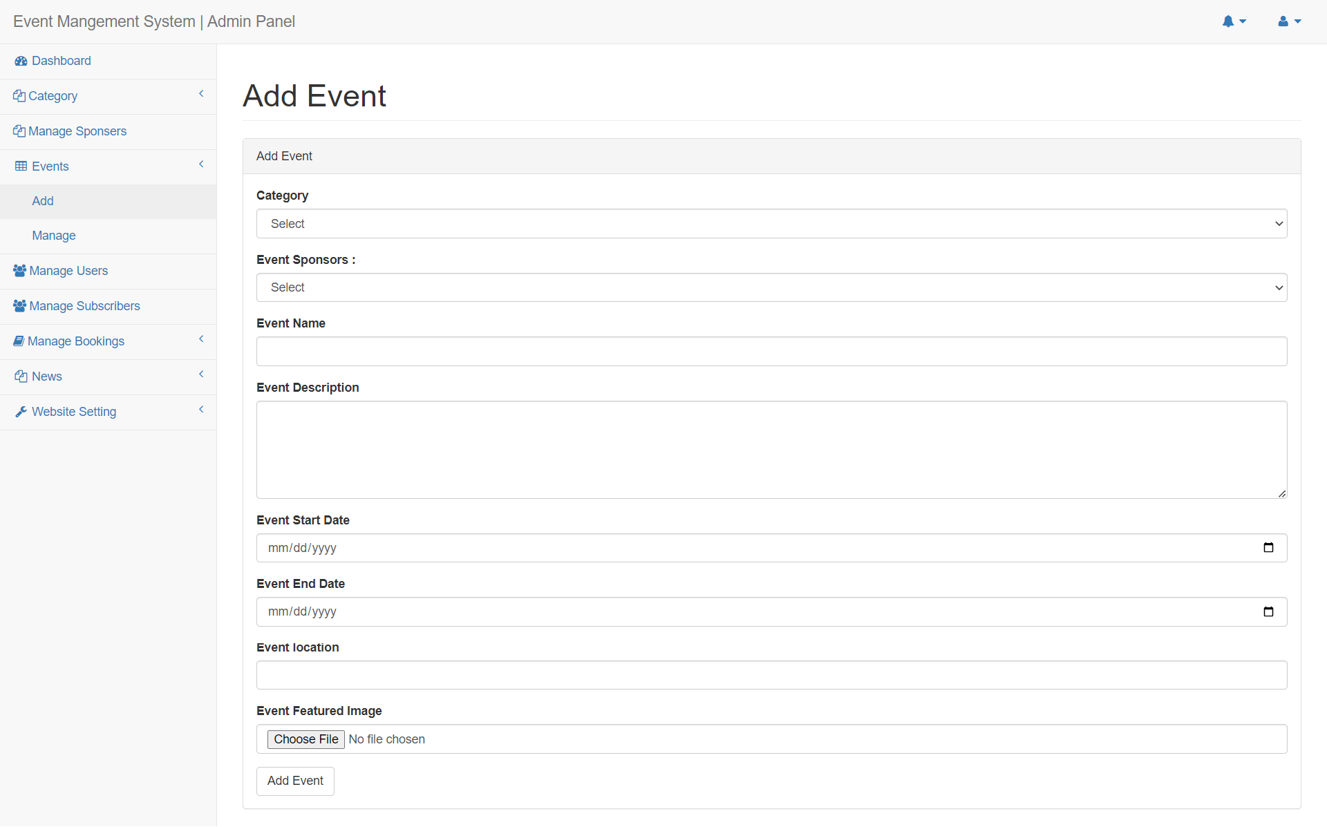Open the notifications bell dropdown
This screenshot has height=827, width=1327.
pos(1234,21)
